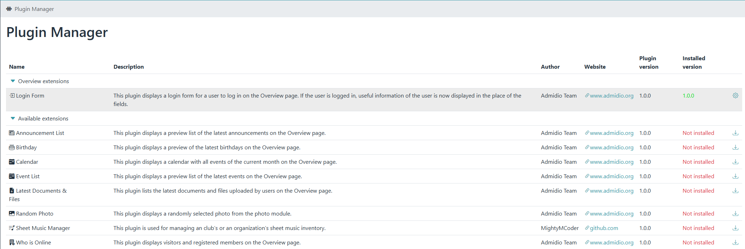Install the Announcement List plugin
Screen dimensions: 745x249
coord(735,133)
